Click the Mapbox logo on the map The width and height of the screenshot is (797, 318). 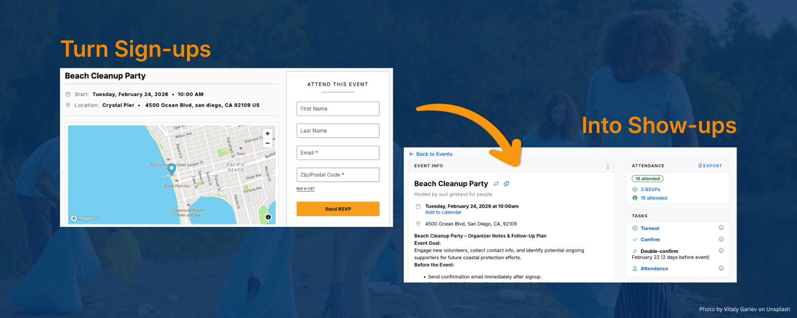[x=85, y=218]
